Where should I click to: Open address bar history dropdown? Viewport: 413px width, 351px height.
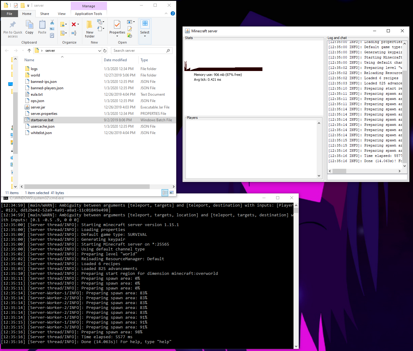coord(99,51)
